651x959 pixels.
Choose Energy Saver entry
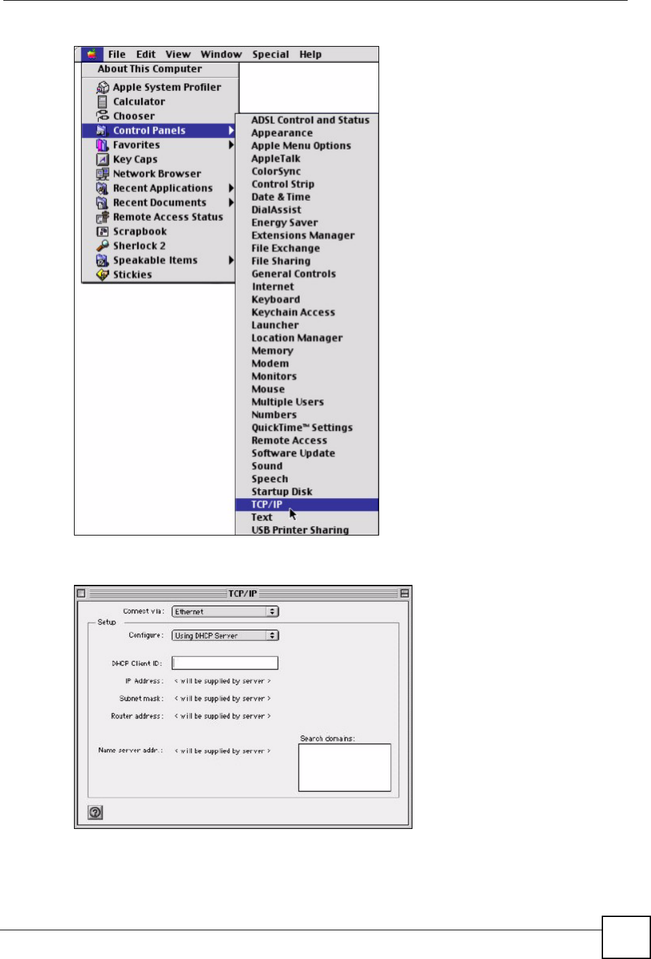click(x=285, y=223)
